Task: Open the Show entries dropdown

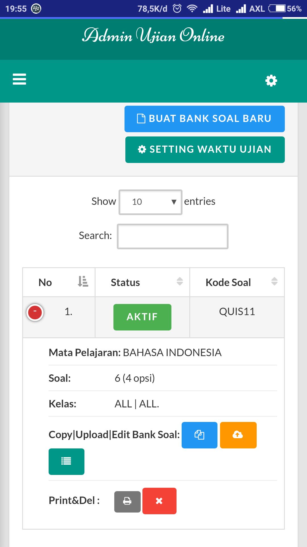Action: pyautogui.click(x=150, y=202)
